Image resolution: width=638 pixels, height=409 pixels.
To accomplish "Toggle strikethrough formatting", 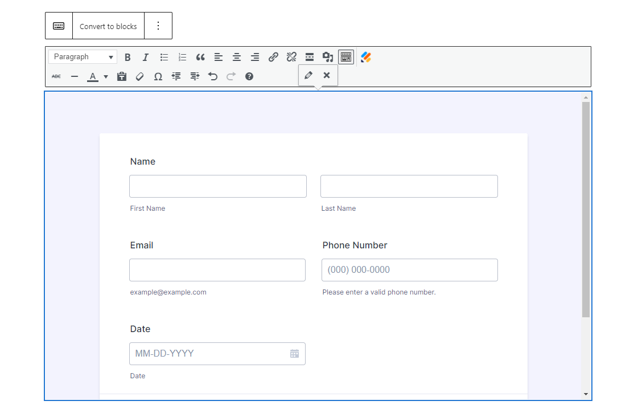I will (x=56, y=76).
